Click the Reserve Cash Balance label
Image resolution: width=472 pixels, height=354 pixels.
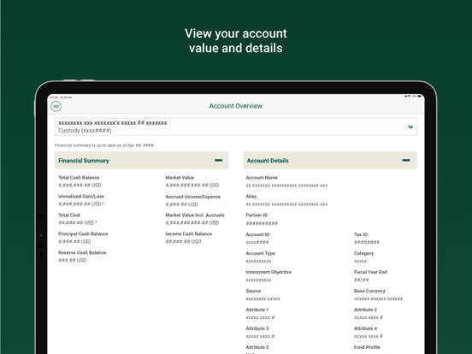82,252
